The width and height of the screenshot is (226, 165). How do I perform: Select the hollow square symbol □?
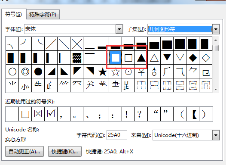(128, 58)
